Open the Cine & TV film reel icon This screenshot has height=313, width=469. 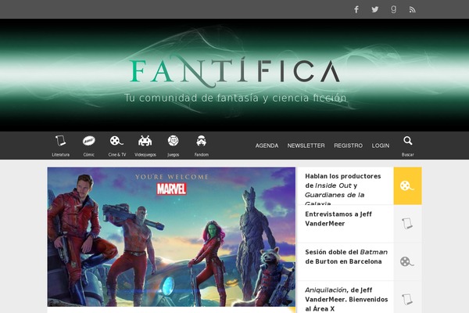(x=116, y=141)
